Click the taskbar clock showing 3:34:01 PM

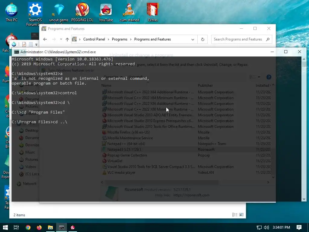281,227
